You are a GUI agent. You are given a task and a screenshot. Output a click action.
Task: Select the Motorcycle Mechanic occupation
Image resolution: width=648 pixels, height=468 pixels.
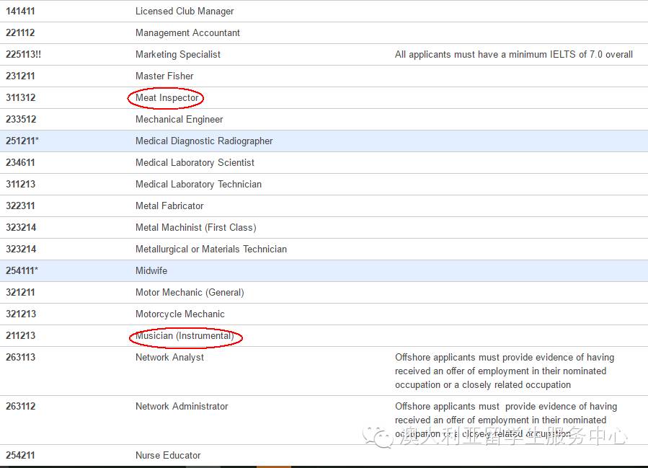click(x=180, y=314)
